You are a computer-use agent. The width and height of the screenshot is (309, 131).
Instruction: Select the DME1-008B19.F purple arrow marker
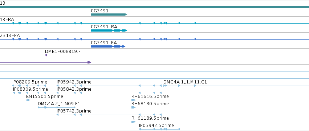pos(46,56)
